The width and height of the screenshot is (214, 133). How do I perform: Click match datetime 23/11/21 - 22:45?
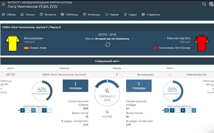107,35
